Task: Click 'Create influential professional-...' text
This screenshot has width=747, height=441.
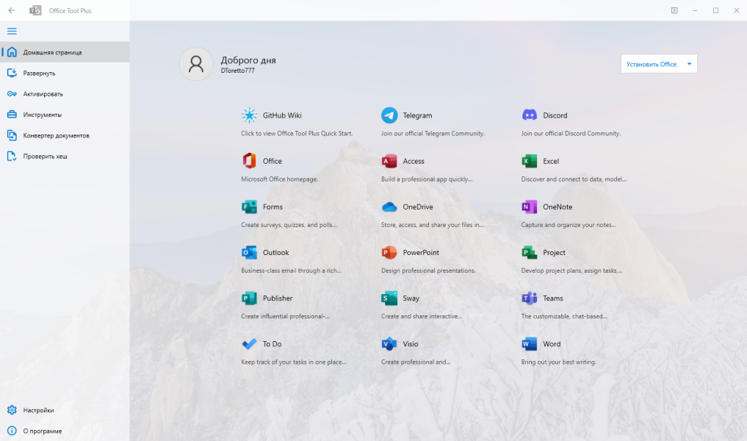Action: click(286, 317)
